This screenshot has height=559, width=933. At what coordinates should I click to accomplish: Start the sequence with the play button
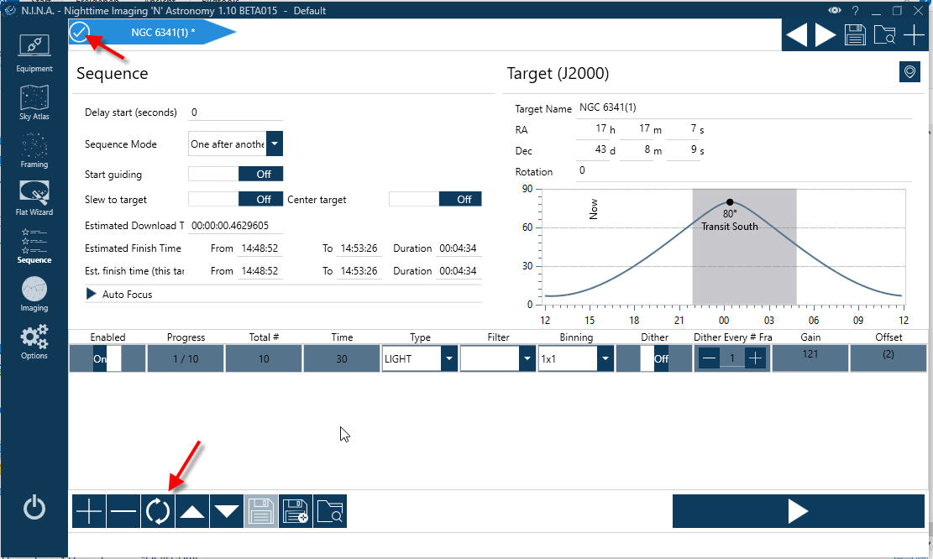pos(797,511)
